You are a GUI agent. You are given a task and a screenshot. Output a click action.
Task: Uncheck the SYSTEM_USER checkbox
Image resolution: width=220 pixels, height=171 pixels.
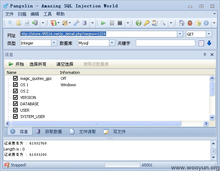pos(15,117)
